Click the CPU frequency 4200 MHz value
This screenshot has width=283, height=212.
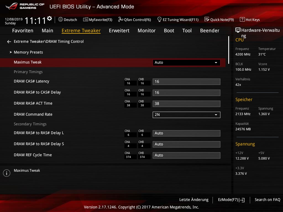tap(243, 54)
